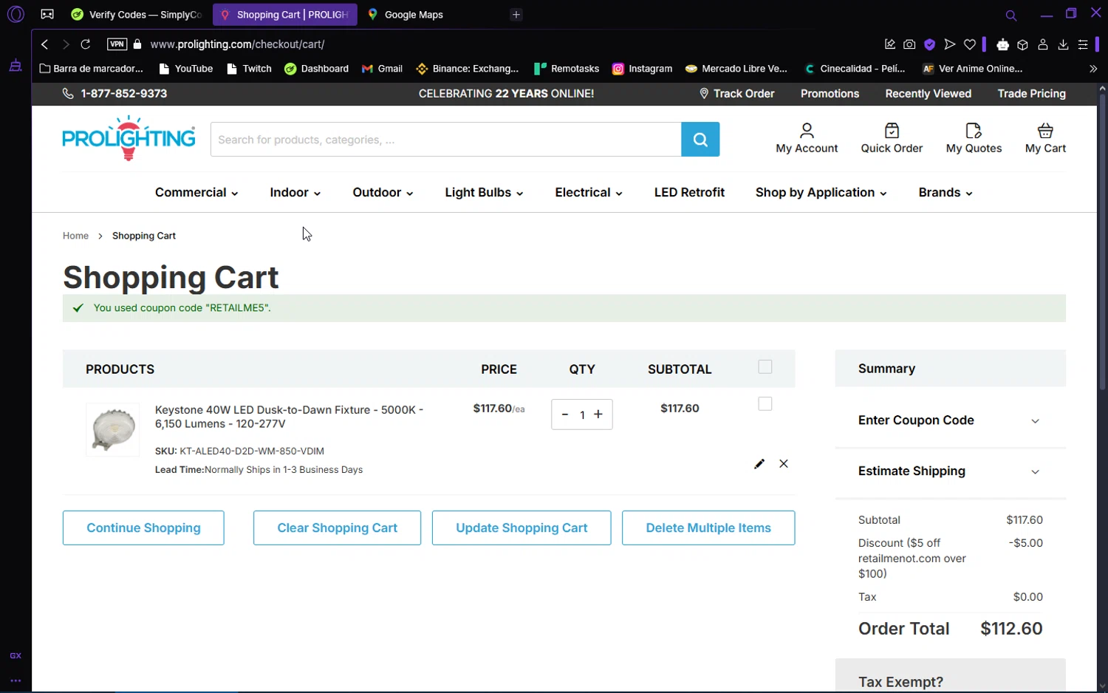The height and width of the screenshot is (693, 1108).
Task: Open Shop by Application dropdown
Action: 821,193
